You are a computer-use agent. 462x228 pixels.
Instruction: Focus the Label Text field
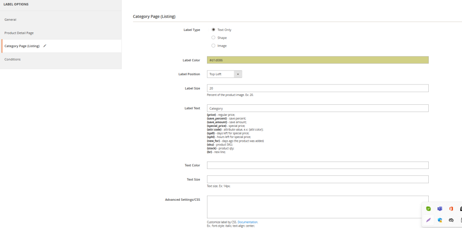318,108
